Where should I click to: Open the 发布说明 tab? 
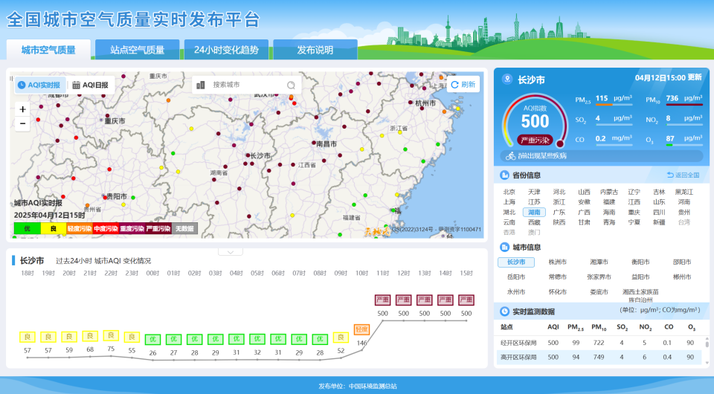pyautogui.click(x=315, y=50)
